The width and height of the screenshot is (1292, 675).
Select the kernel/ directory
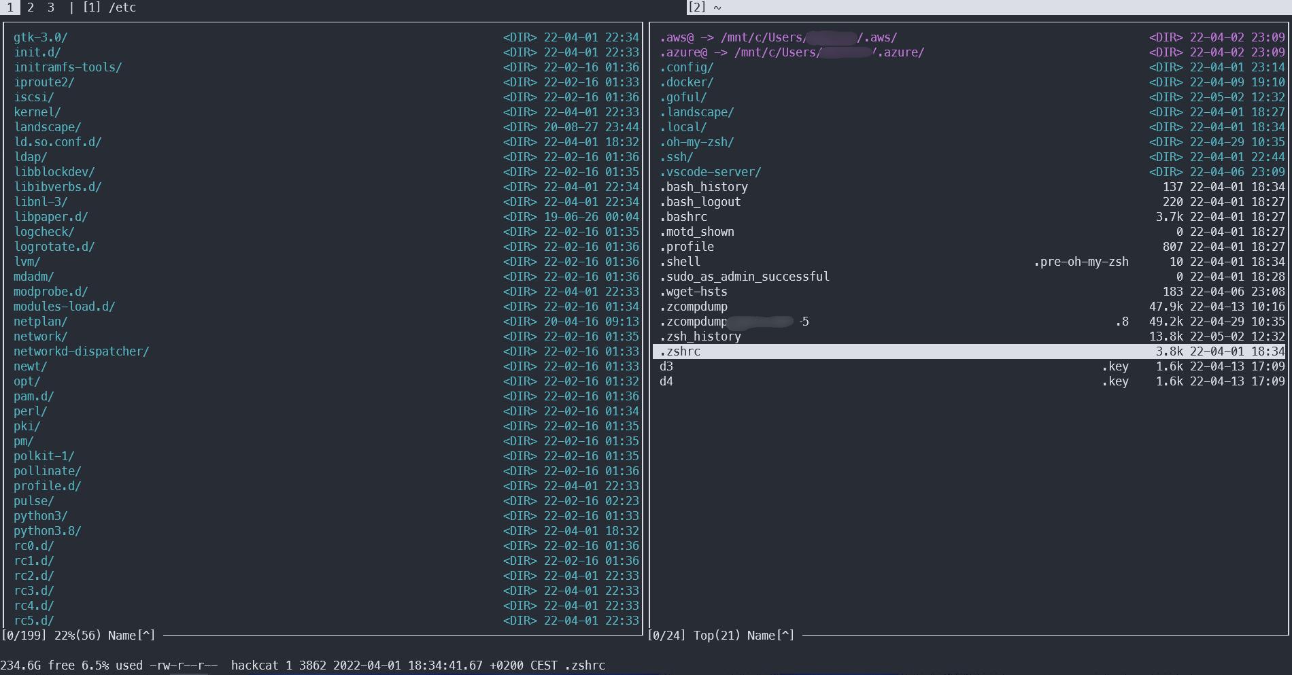coord(326,112)
